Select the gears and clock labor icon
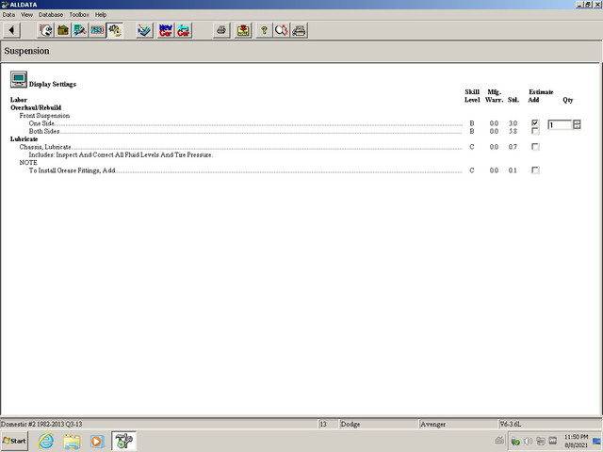The width and height of the screenshot is (603, 452). [115, 30]
